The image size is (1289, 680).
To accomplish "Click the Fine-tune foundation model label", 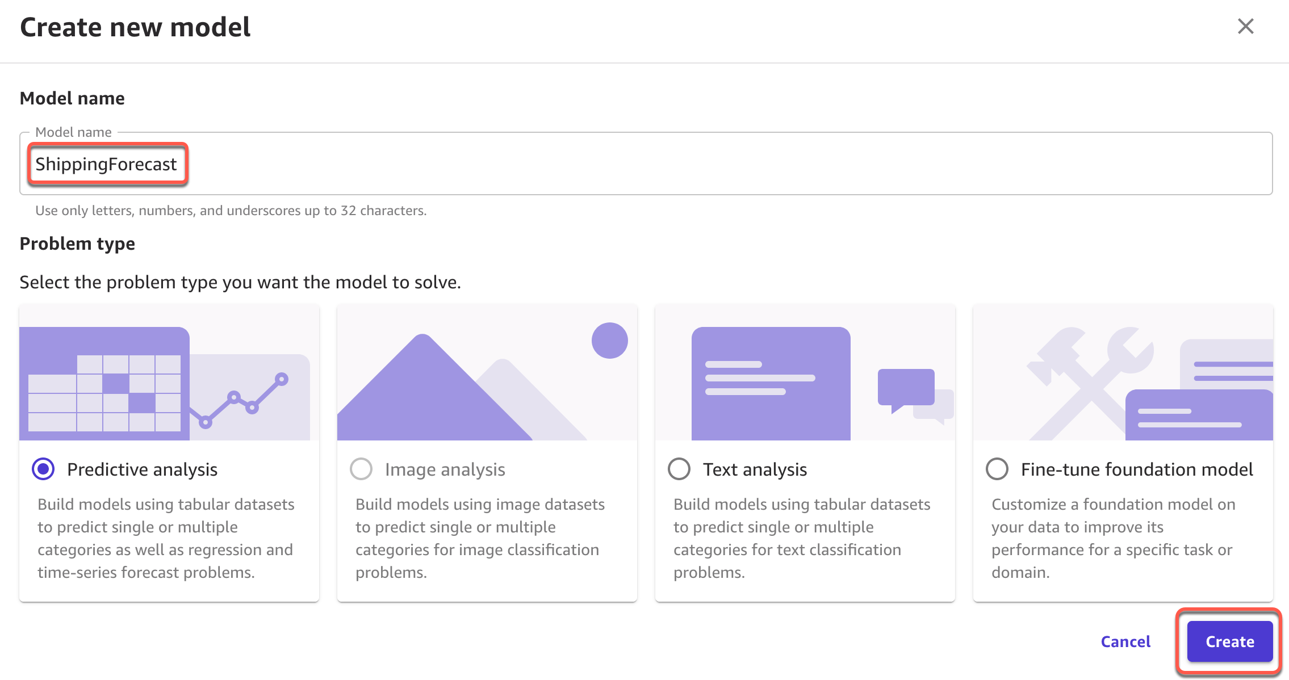I will pos(1137,469).
